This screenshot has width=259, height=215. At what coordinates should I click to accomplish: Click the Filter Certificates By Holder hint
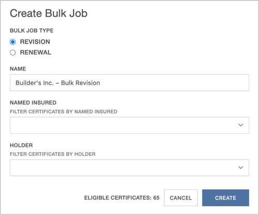click(53, 154)
